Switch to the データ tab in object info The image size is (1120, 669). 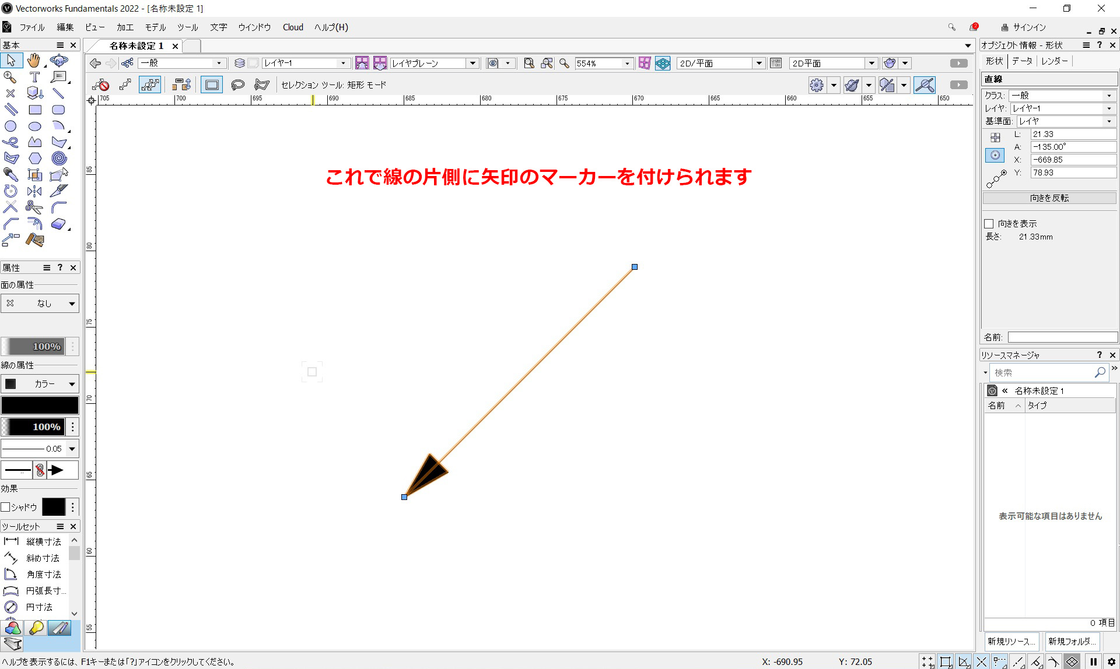1022,61
